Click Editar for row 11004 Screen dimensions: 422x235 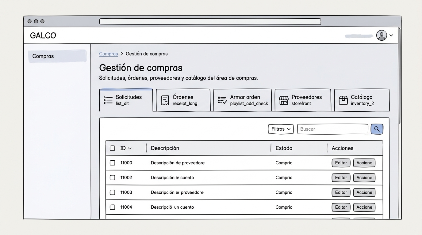(341, 207)
